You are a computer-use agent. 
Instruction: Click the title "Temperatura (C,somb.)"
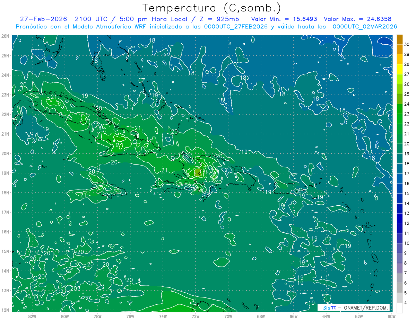[x=212, y=8]
